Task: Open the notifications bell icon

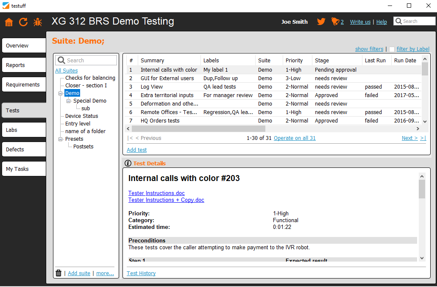Action: 335,22
